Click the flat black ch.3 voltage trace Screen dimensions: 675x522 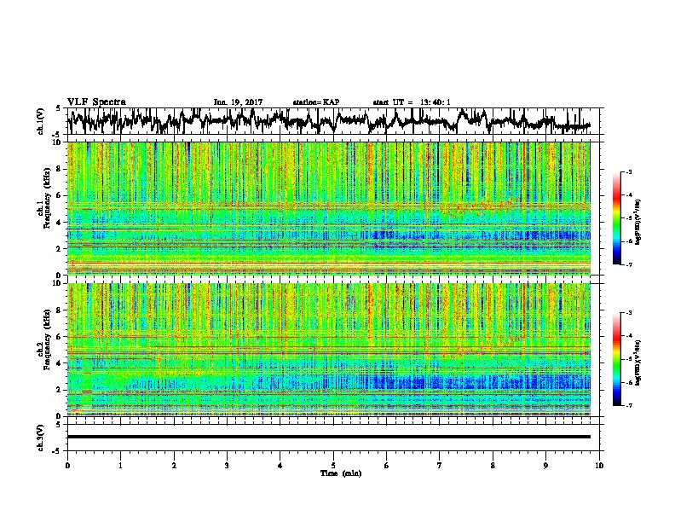329,437
